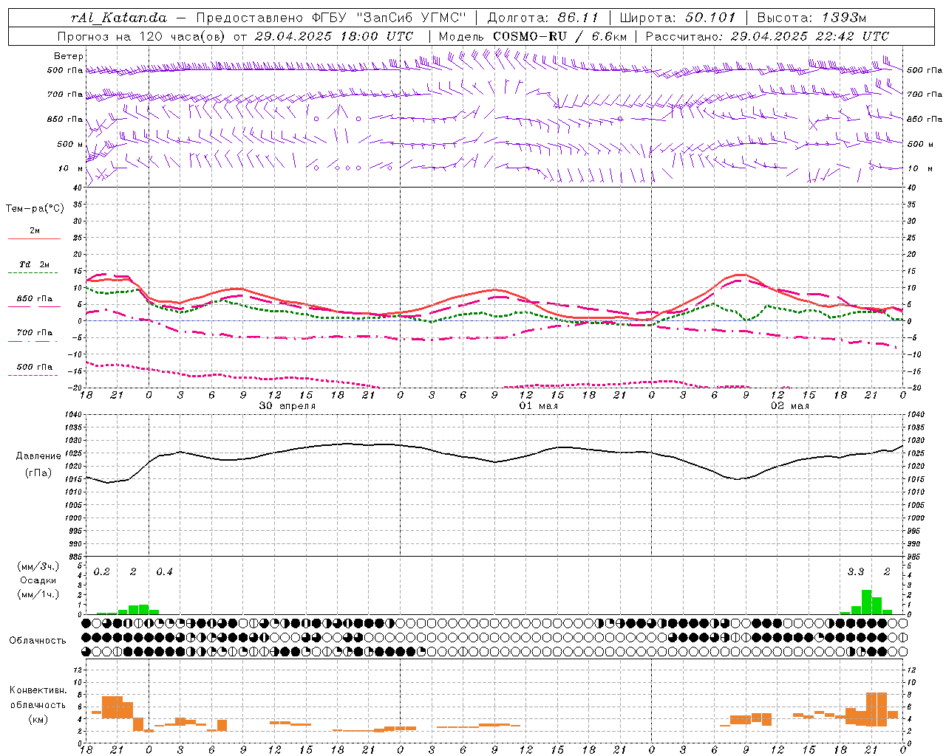
Task: Click the Конвективн. convective cloud label
Action: 38,690
